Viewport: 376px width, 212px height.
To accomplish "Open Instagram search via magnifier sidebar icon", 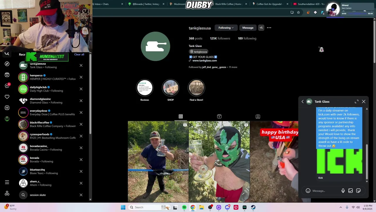I will coord(7,54).
